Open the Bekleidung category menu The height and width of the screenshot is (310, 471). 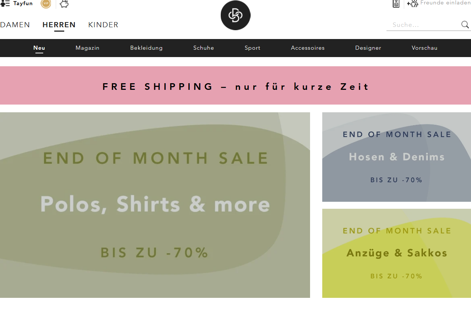tap(147, 48)
